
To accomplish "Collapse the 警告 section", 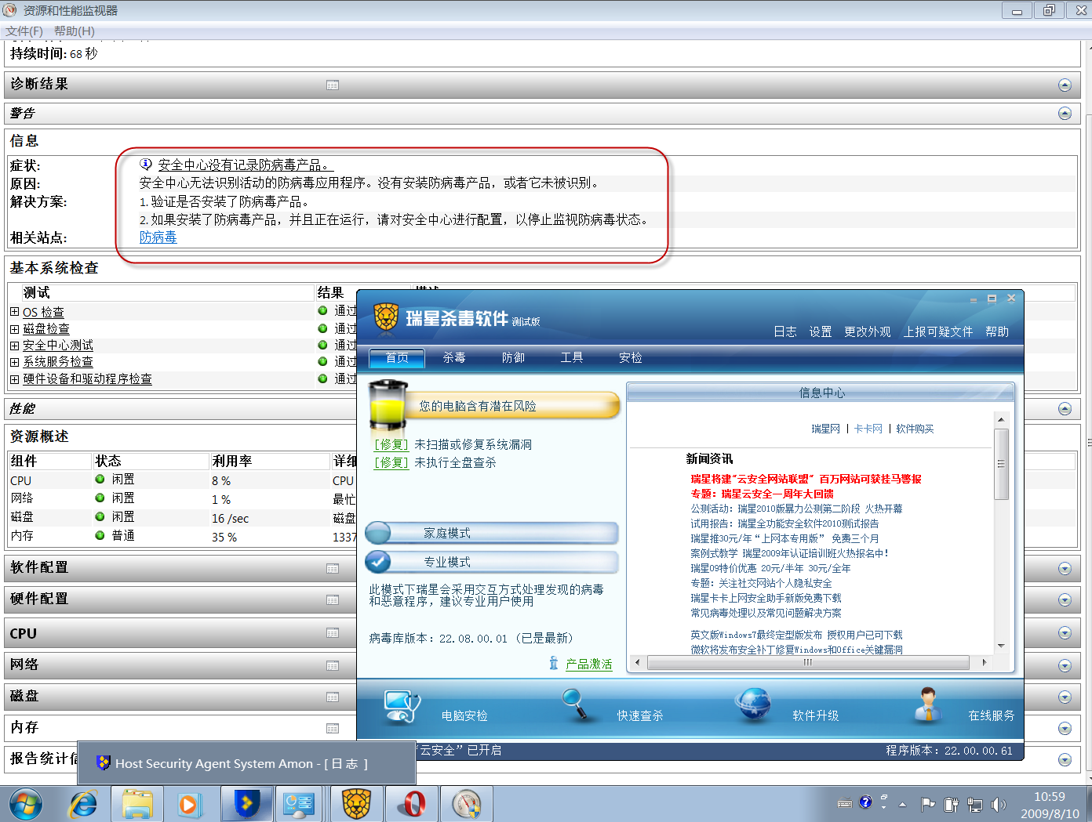I will [x=1065, y=114].
